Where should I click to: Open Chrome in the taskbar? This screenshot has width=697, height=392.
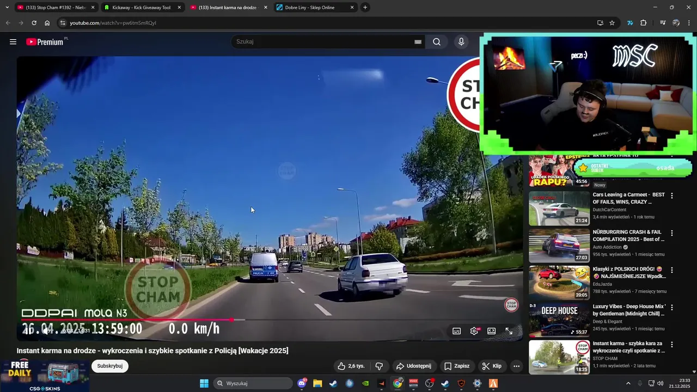point(398,383)
